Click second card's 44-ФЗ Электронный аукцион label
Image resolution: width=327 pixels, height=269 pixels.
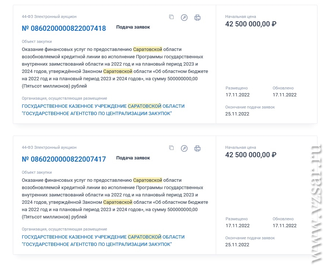click(x=49, y=147)
